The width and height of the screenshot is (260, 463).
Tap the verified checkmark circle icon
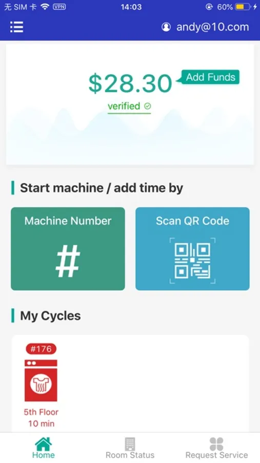(x=148, y=105)
